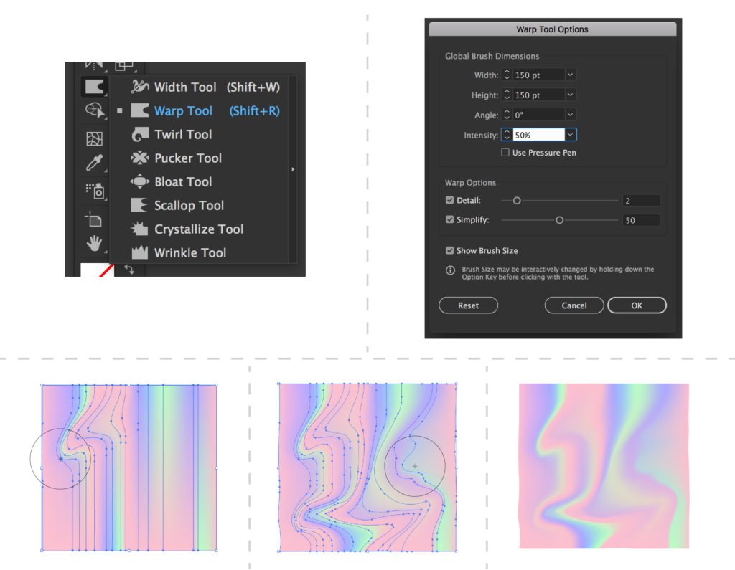Image resolution: width=735 pixels, height=570 pixels.
Task: Click the Detail value input field
Action: pos(640,201)
